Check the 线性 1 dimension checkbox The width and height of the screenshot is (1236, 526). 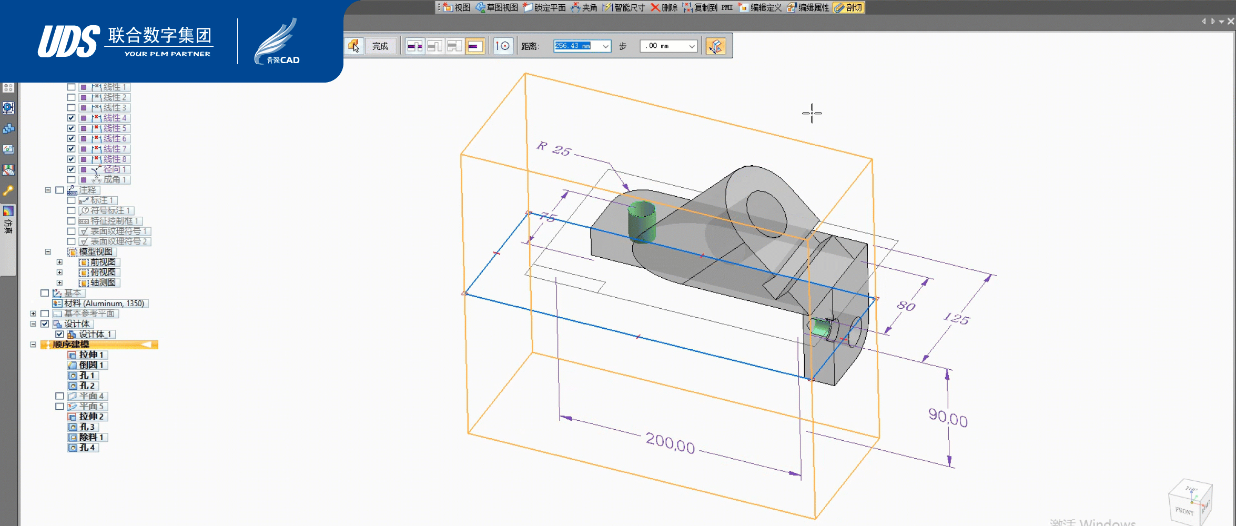coord(71,87)
